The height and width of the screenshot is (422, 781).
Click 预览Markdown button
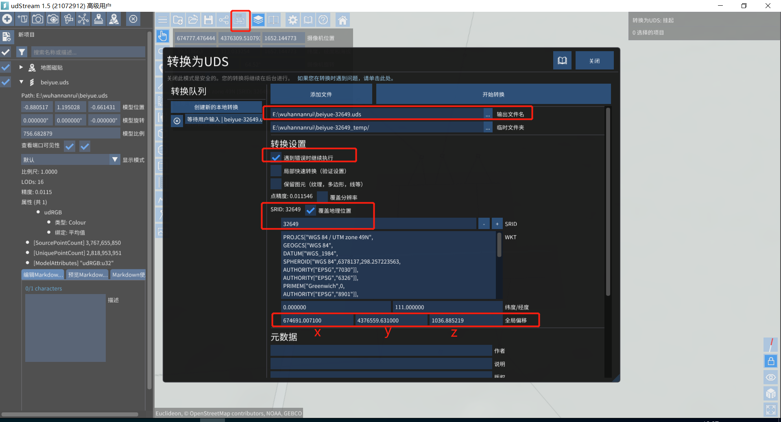[x=87, y=275]
